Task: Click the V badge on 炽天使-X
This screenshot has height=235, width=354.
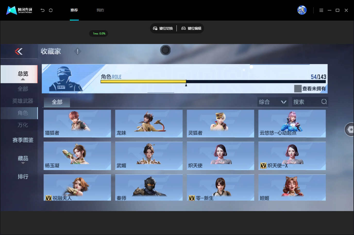Action: point(263,166)
